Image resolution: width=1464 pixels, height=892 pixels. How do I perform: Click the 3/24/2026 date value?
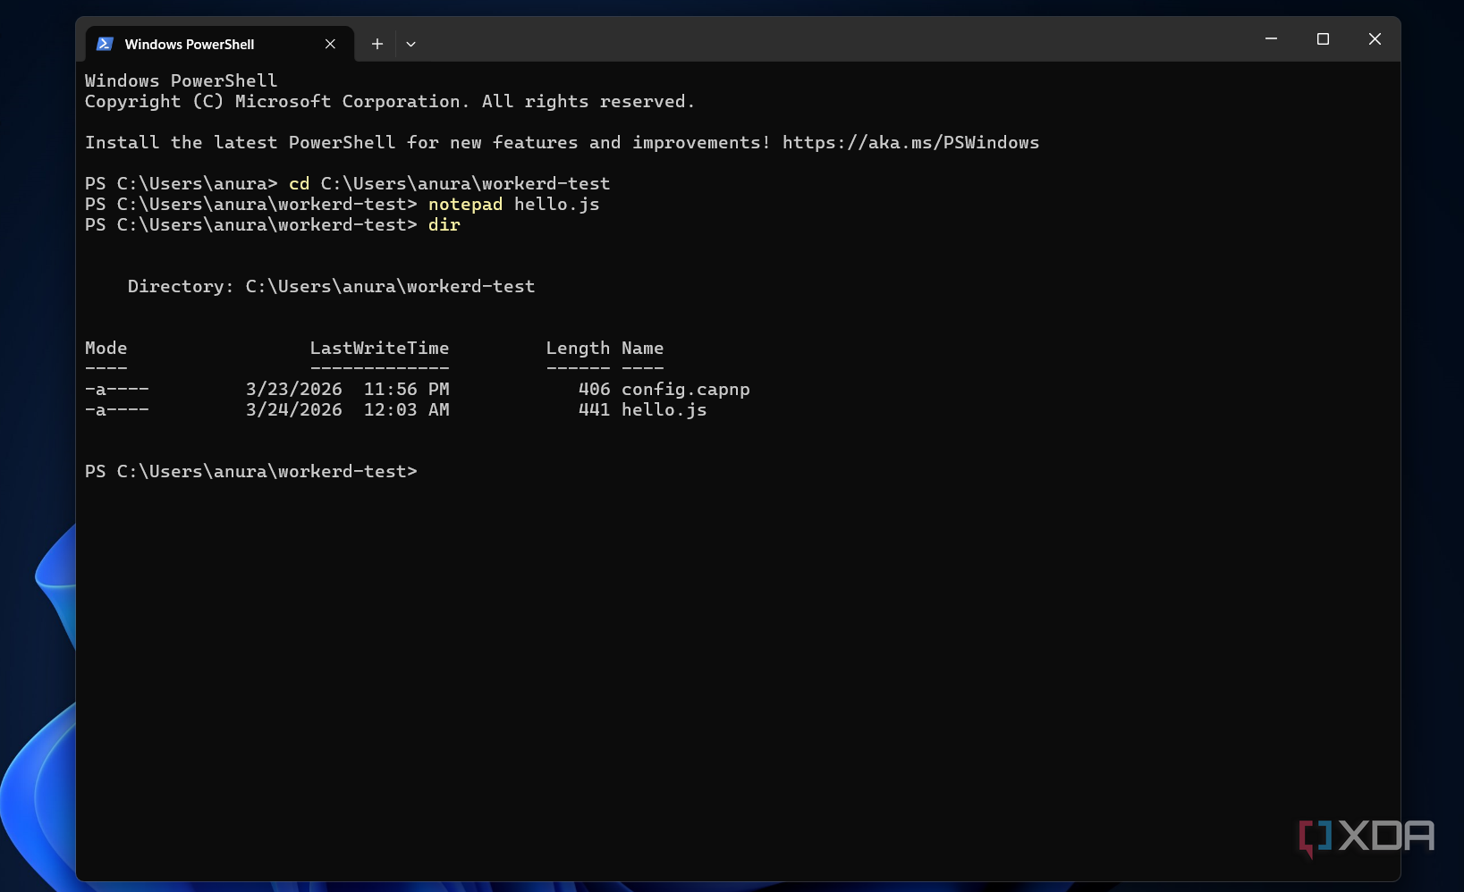pyautogui.click(x=293, y=410)
